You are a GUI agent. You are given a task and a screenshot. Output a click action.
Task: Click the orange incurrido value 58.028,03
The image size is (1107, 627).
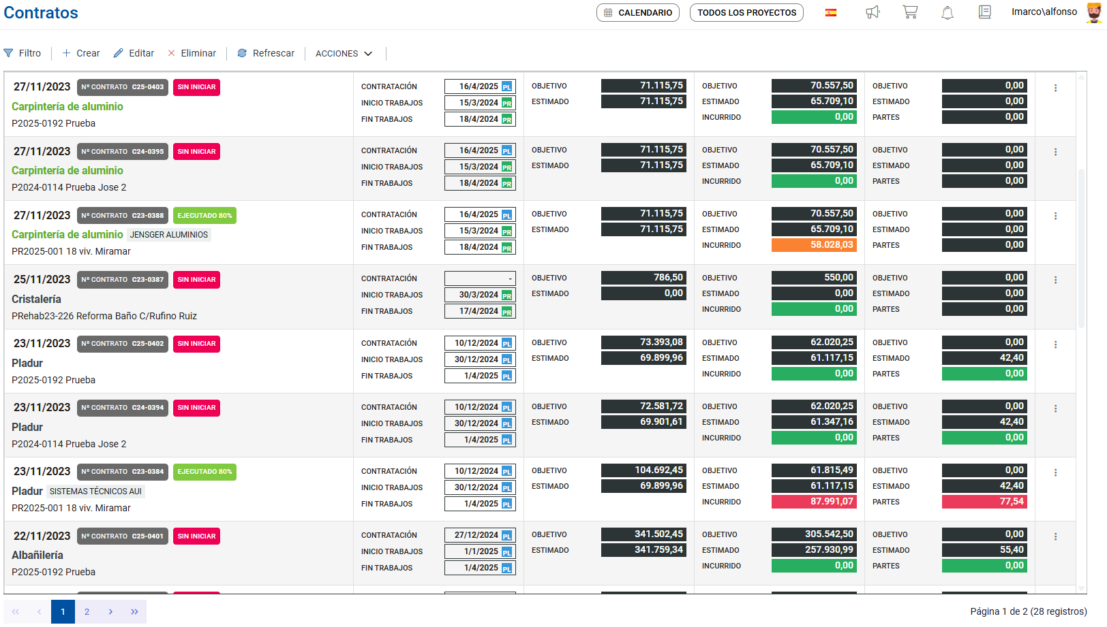pos(814,245)
